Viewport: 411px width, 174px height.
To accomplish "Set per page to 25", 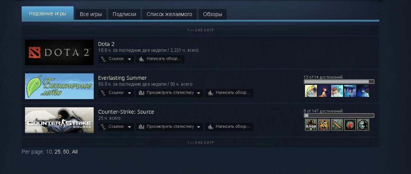I will (57, 152).
